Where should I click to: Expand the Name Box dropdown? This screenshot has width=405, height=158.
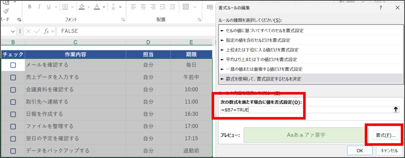point(13,31)
